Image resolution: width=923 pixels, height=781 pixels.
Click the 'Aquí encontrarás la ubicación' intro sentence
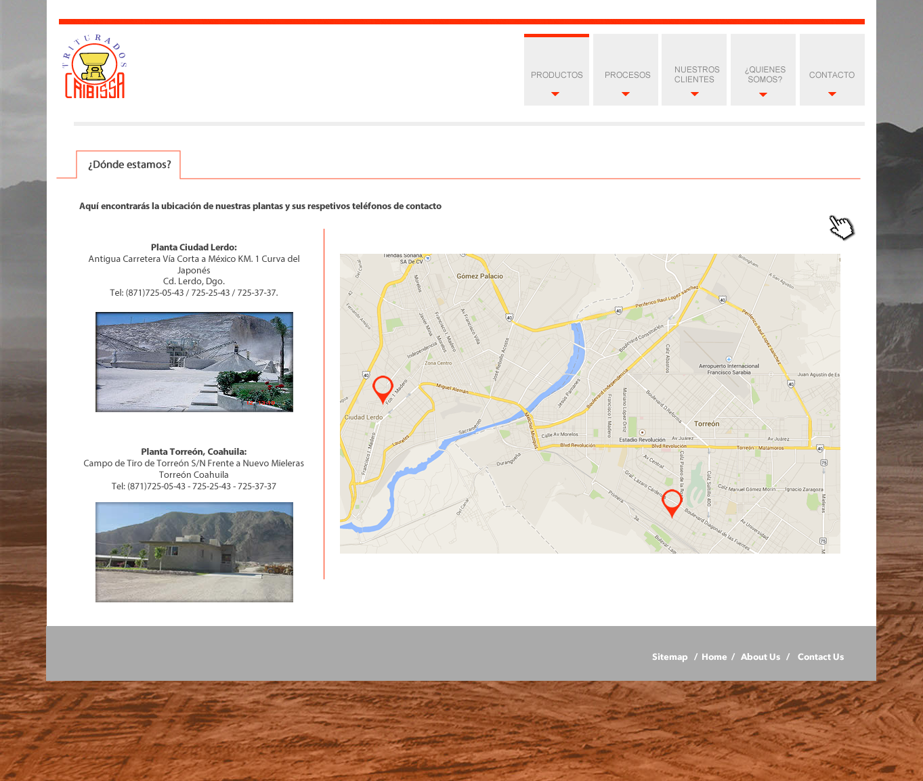click(x=260, y=206)
